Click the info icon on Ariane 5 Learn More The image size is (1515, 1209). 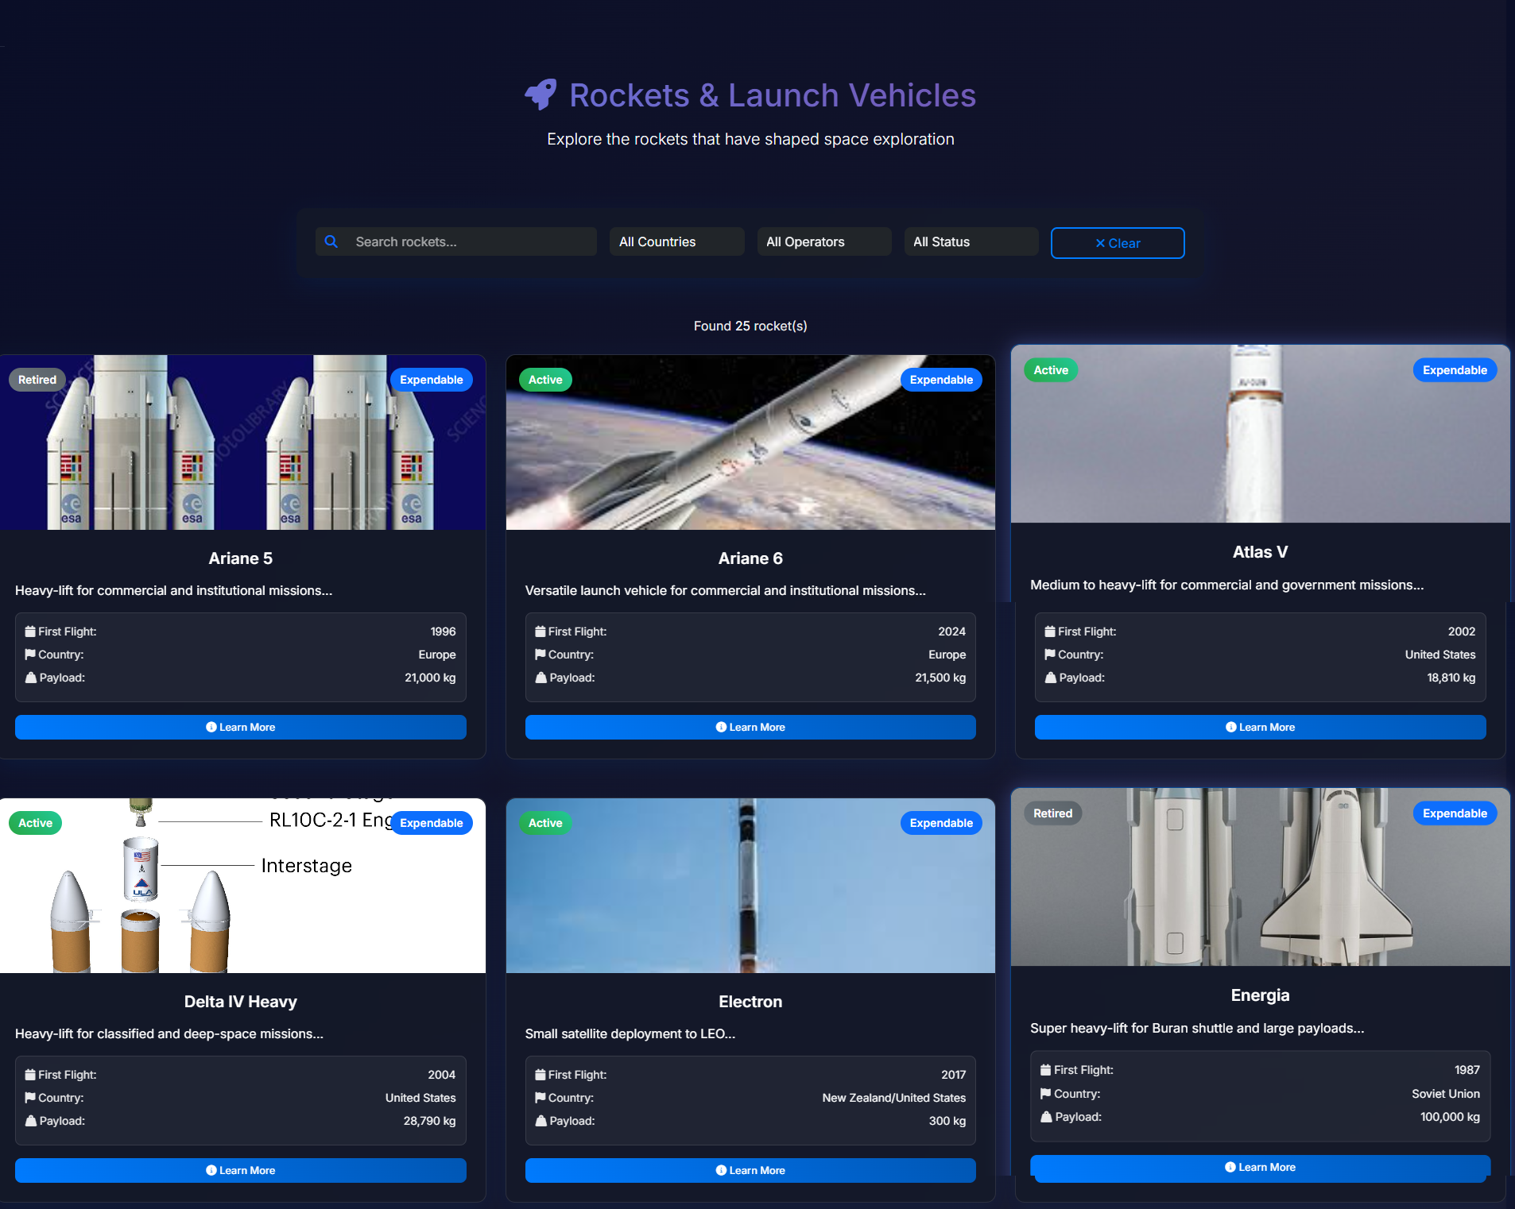pos(211,727)
